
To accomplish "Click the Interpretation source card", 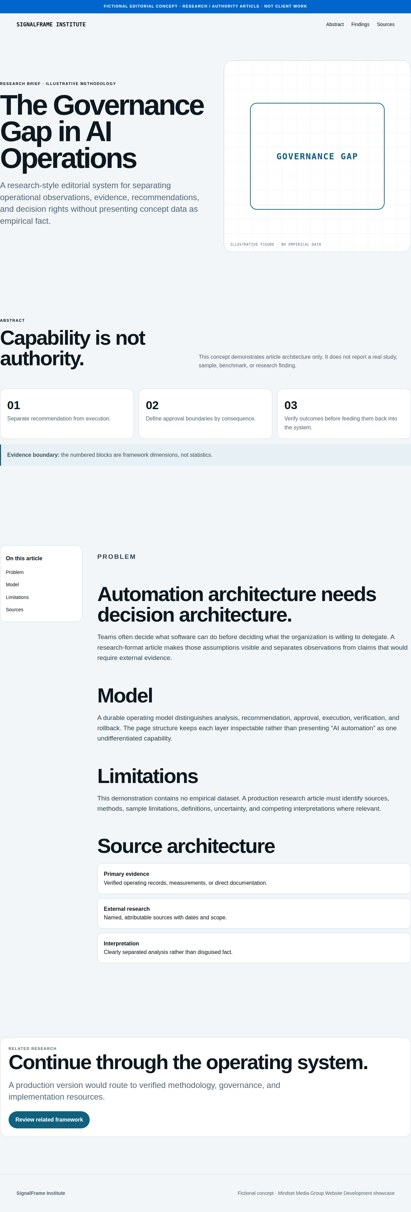I will pyautogui.click(x=254, y=947).
